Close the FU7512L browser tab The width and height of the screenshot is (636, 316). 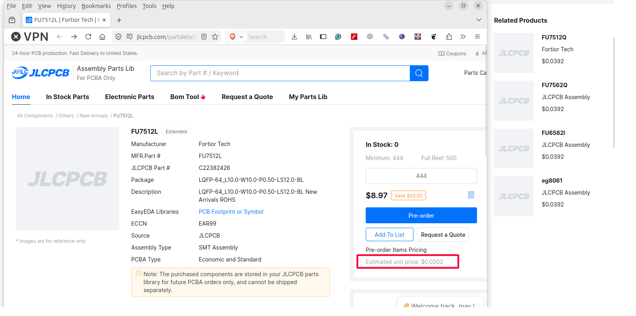pos(104,20)
